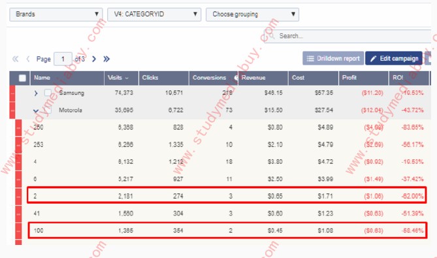Click Samsung cost $57.35
The height and width of the screenshot is (258, 437).
click(324, 93)
